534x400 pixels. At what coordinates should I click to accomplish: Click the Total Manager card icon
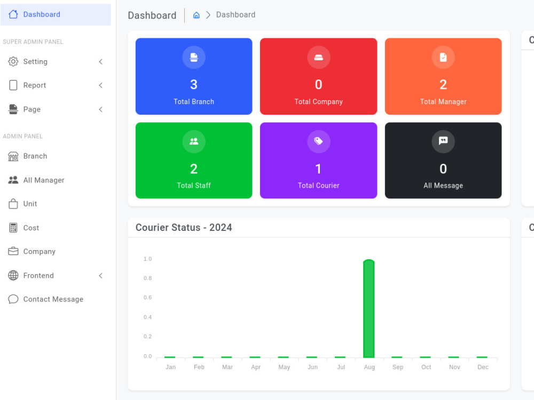coord(443,57)
